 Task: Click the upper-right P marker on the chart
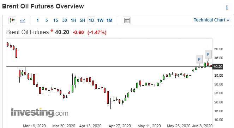tap(208, 55)
